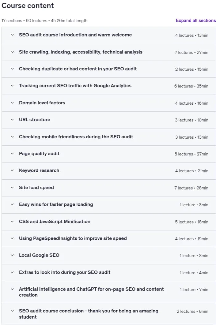Expand the Page quality audit chevron

point(12,154)
